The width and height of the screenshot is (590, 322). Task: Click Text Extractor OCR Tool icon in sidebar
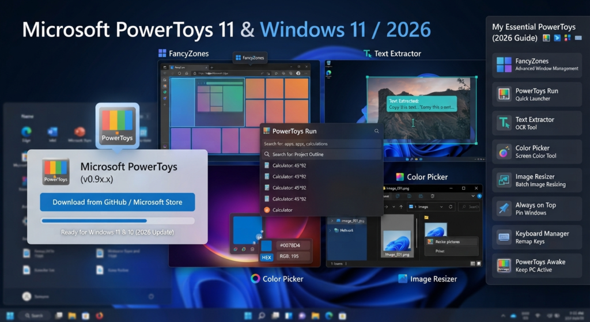504,123
